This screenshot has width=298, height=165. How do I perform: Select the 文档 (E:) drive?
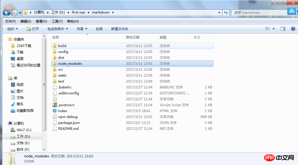coord(23,143)
